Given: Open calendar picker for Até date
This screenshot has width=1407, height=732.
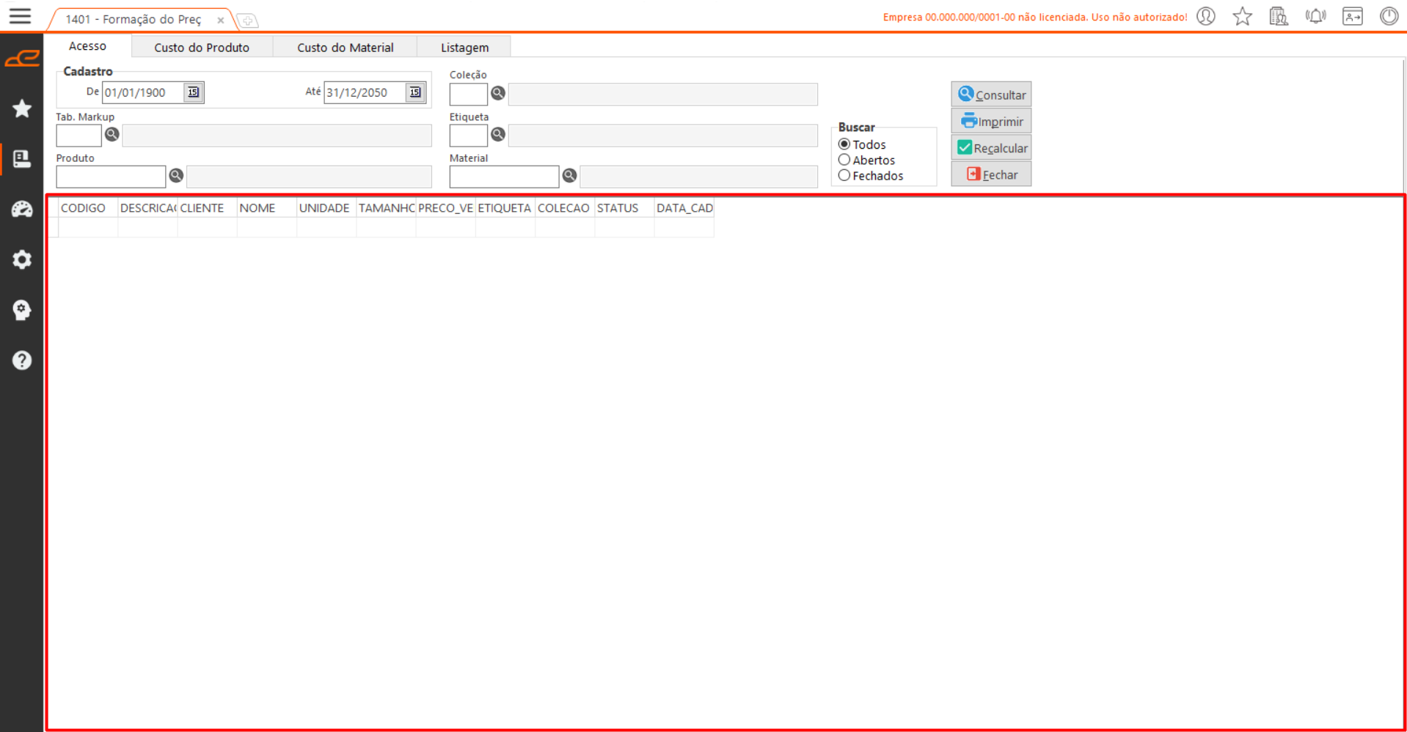Looking at the screenshot, I should [415, 92].
